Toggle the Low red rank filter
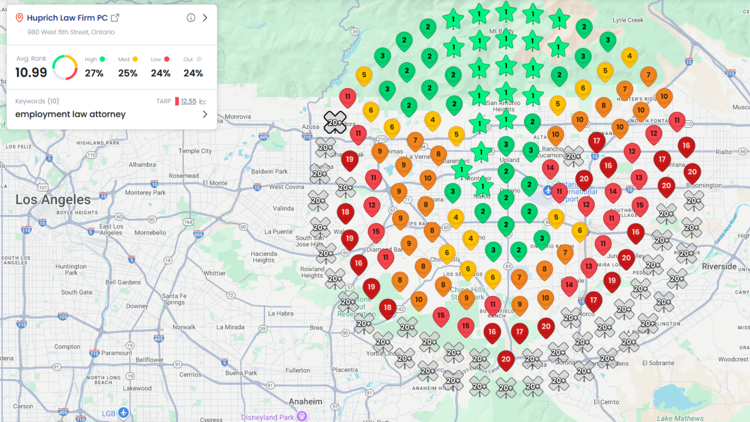Image resolution: width=750 pixels, height=422 pixels. pyautogui.click(x=167, y=59)
